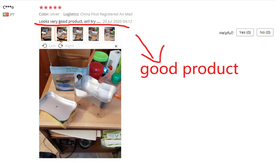Click the No (0) helpful button
The image size is (280, 163).
[x=265, y=32]
